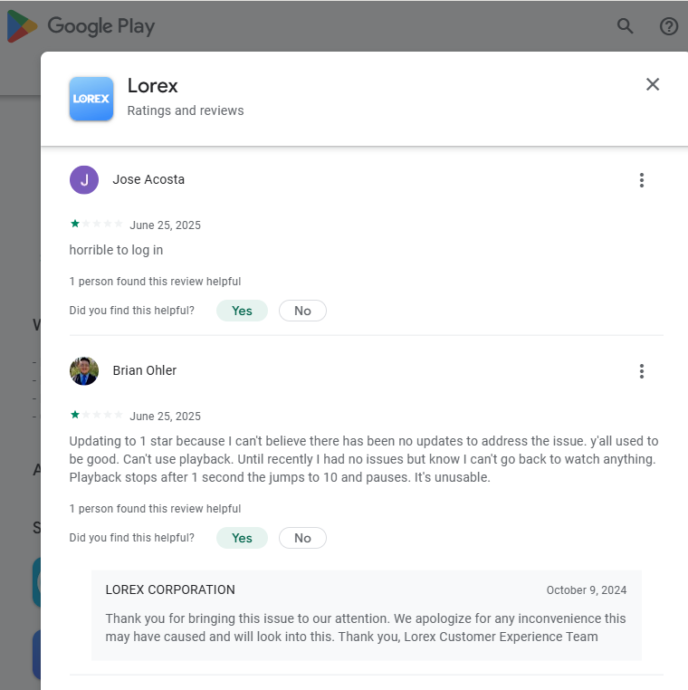
Task: Open more options for Brian Ohler's review
Action: [642, 371]
